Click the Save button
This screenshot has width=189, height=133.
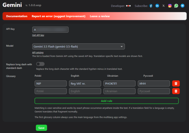pos(41,128)
